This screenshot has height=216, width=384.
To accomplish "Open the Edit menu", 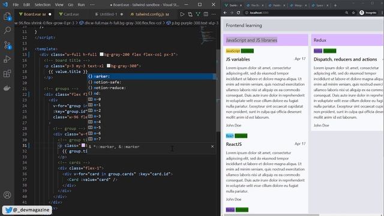I will pyautogui.click(x=26, y=5).
